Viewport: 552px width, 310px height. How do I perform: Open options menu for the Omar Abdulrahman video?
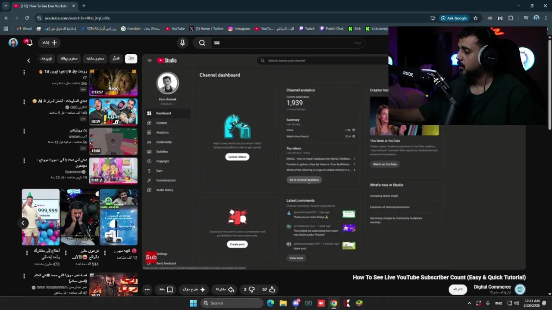point(24,276)
